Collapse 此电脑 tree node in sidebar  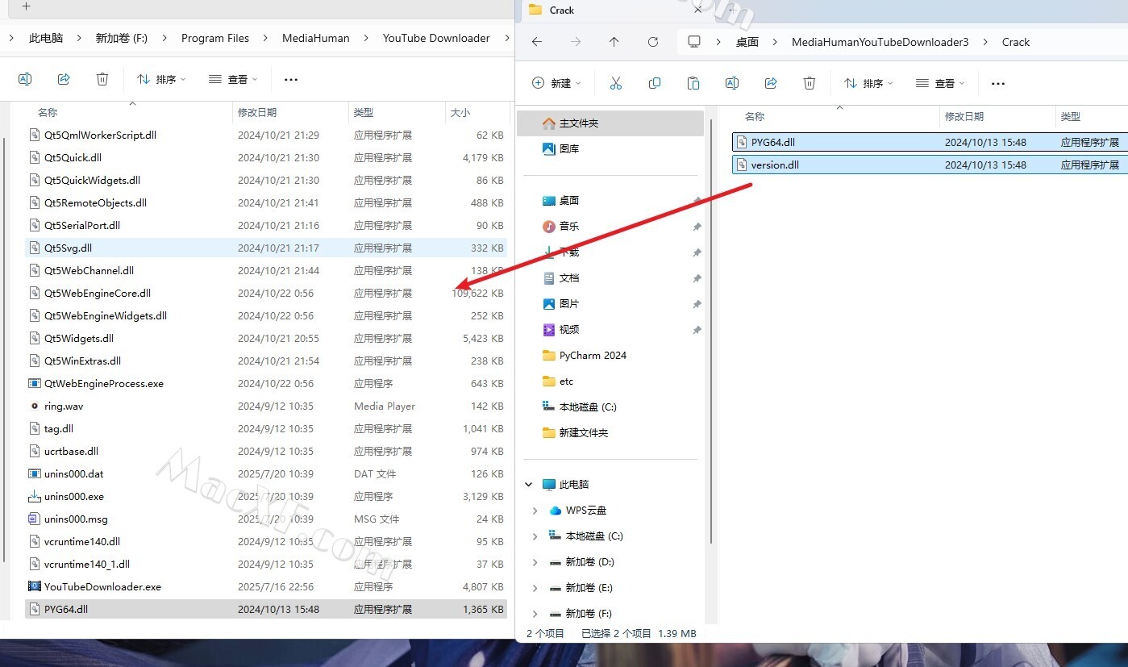[x=529, y=485]
